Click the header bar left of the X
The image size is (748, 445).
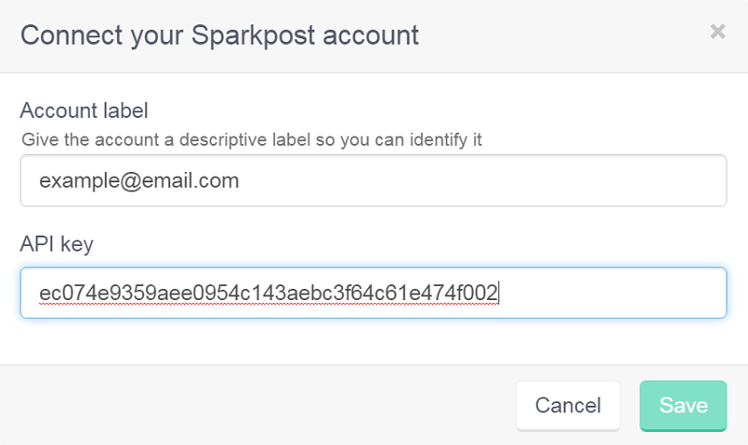click(563, 36)
